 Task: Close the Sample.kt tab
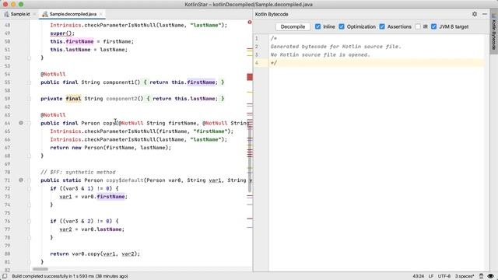click(34, 14)
